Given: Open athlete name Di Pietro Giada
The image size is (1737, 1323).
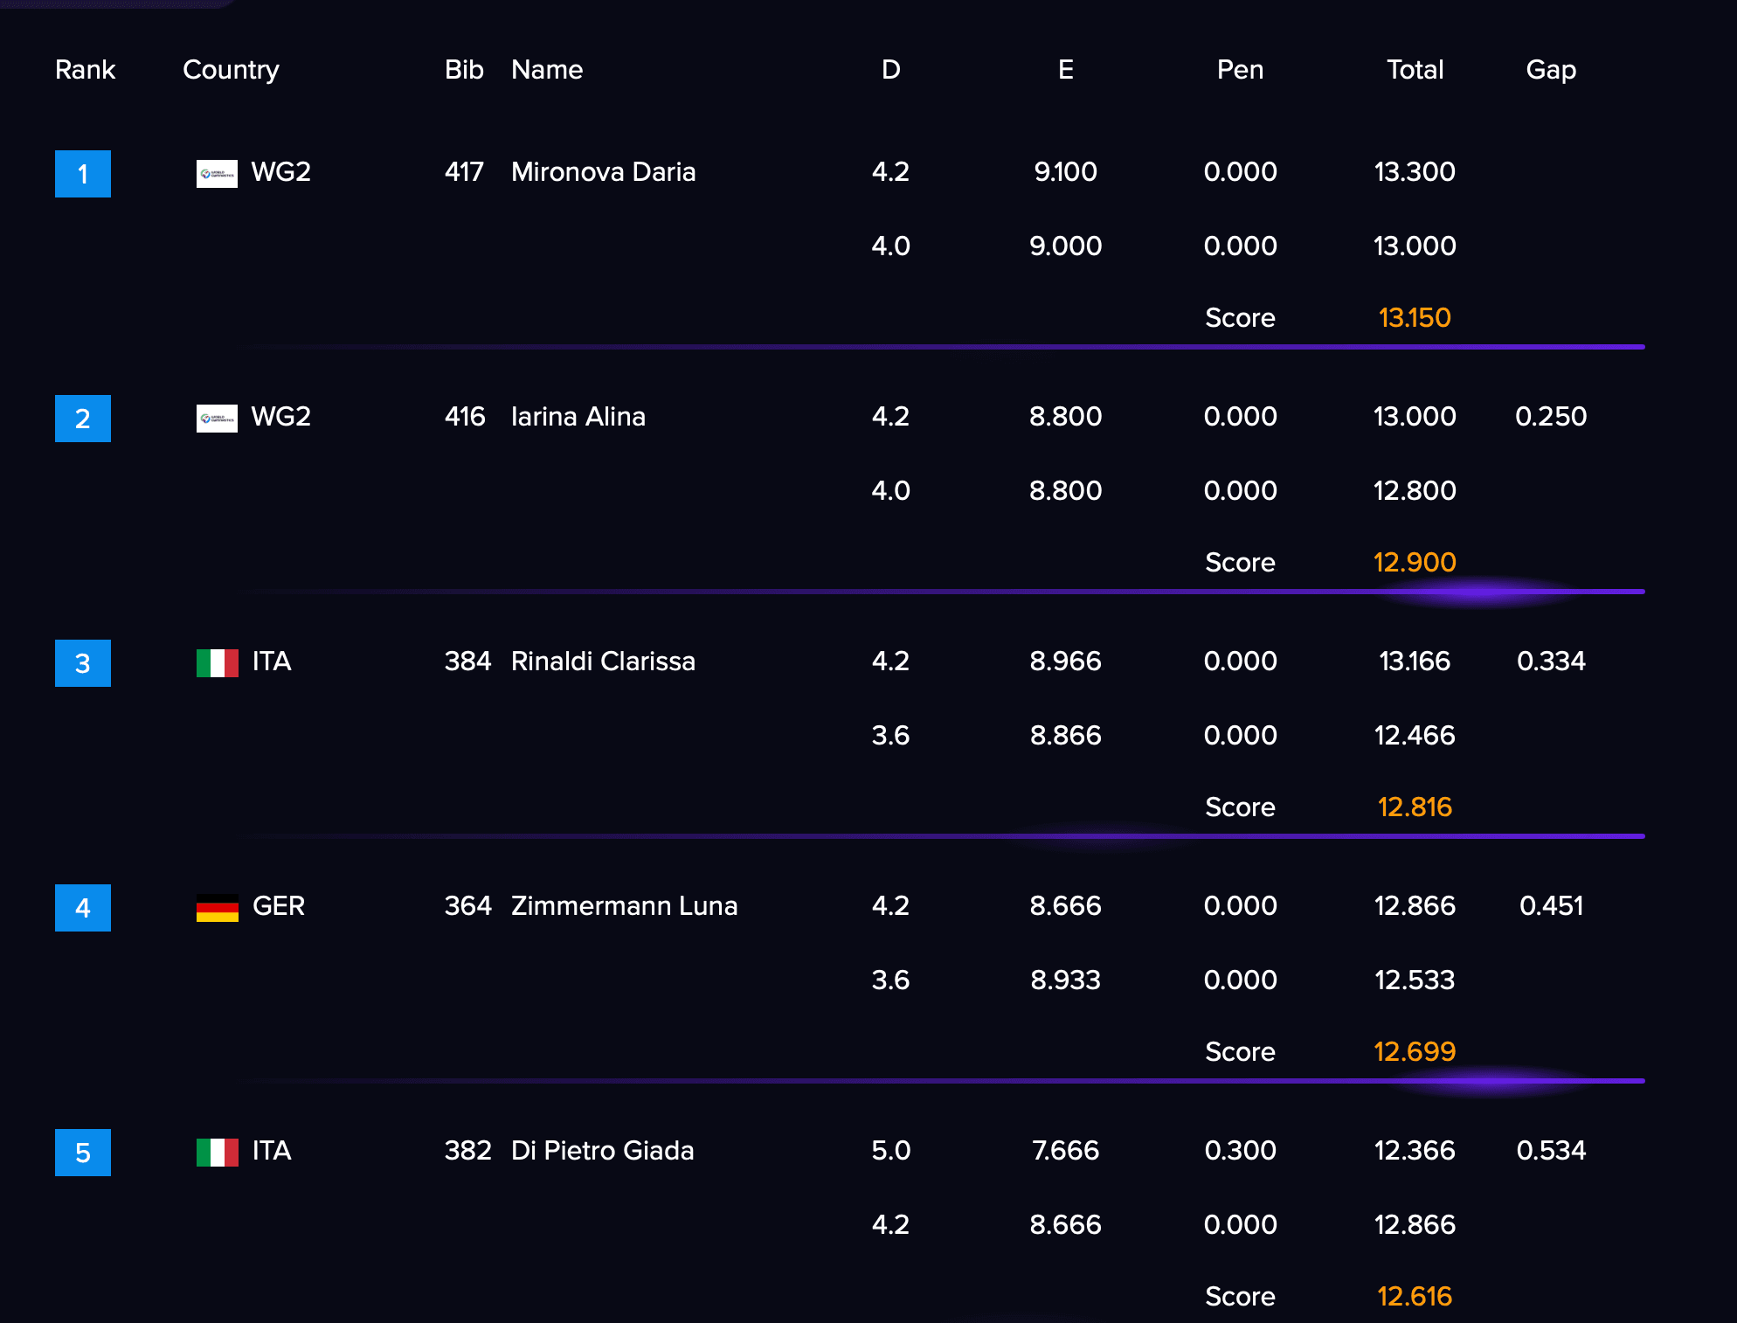Looking at the screenshot, I should point(602,1151).
